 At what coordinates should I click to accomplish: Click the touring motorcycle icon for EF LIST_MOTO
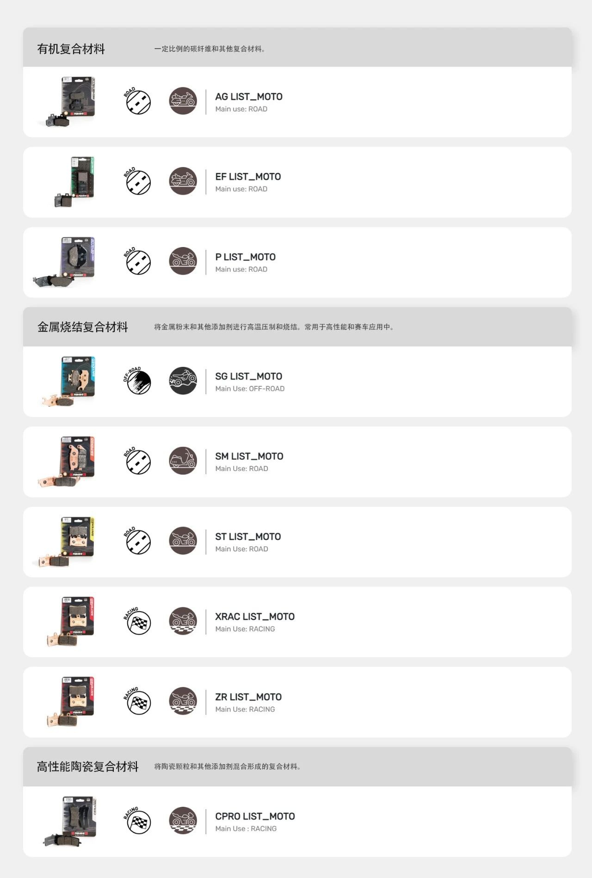(183, 181)
